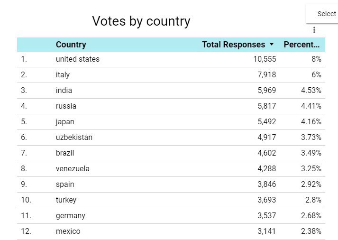Click the india row in table

pyautogui.click(x=171, y=90)
